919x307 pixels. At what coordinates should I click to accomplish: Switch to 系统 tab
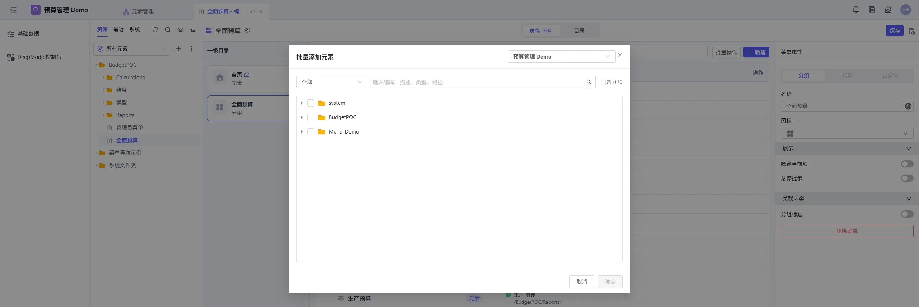(135, 29)
